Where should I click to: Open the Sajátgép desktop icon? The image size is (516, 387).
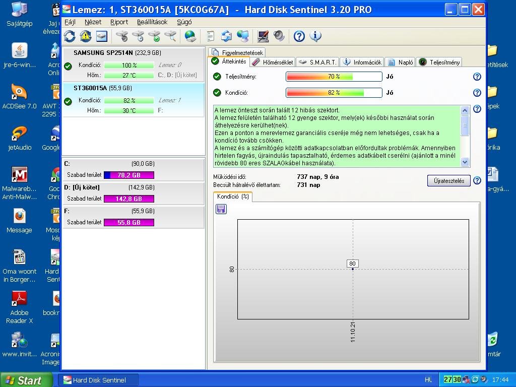(19, 14)
